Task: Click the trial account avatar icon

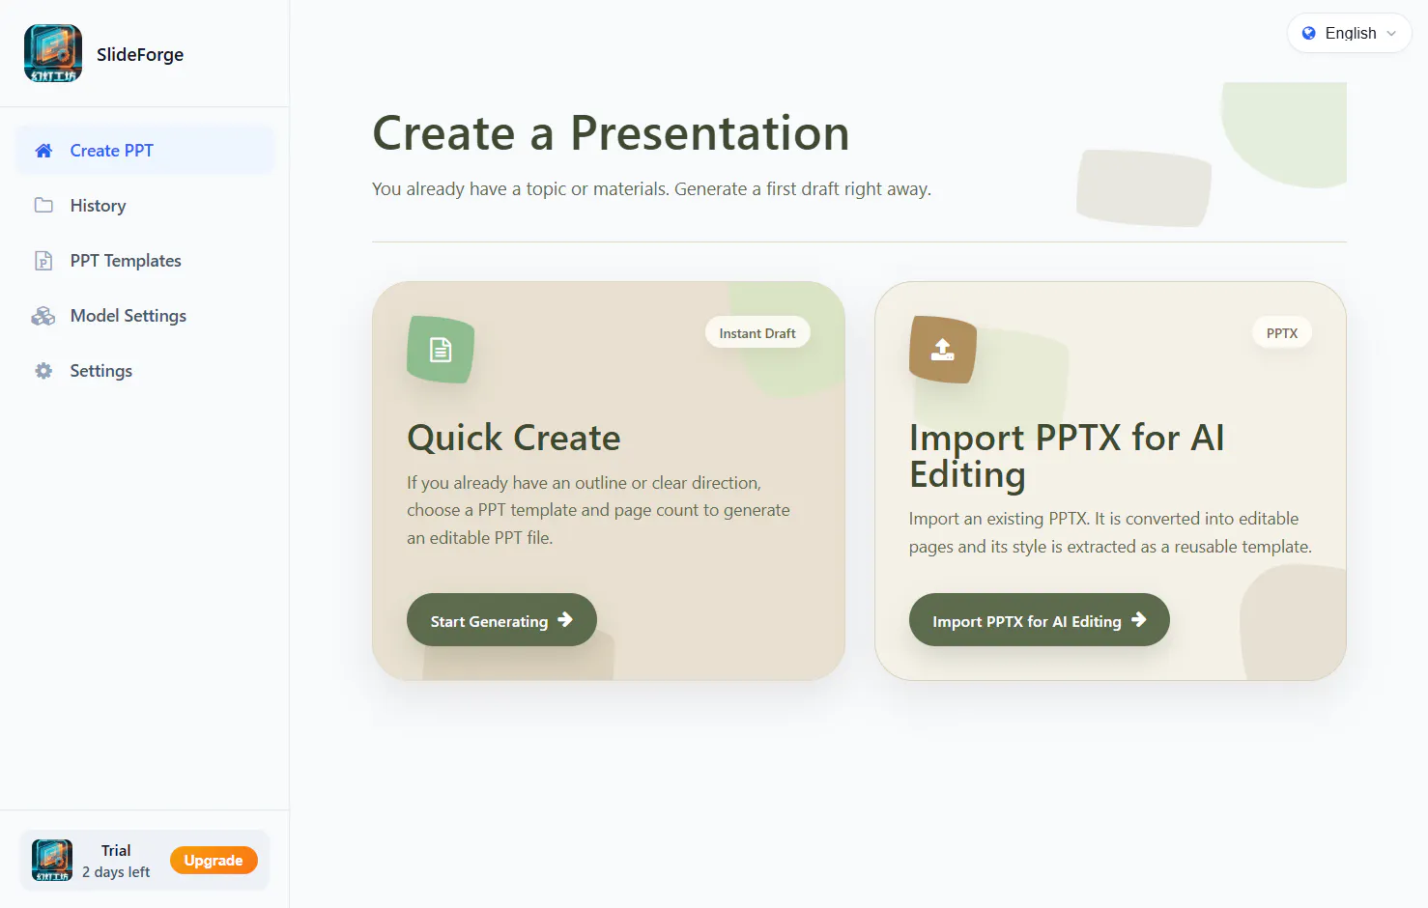Action: [52, 861]
